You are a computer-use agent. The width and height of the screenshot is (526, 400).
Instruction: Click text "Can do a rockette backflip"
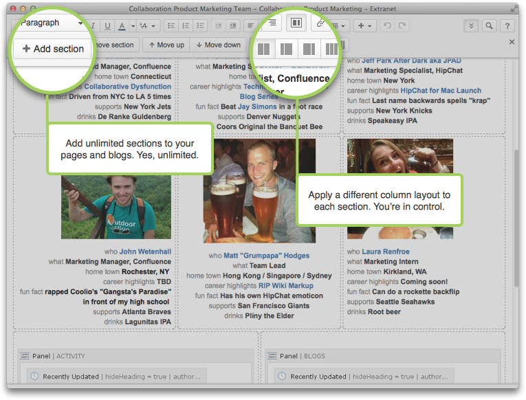pyautogui.click(x=415, y=291)
